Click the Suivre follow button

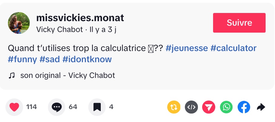(x=239, y=23)
